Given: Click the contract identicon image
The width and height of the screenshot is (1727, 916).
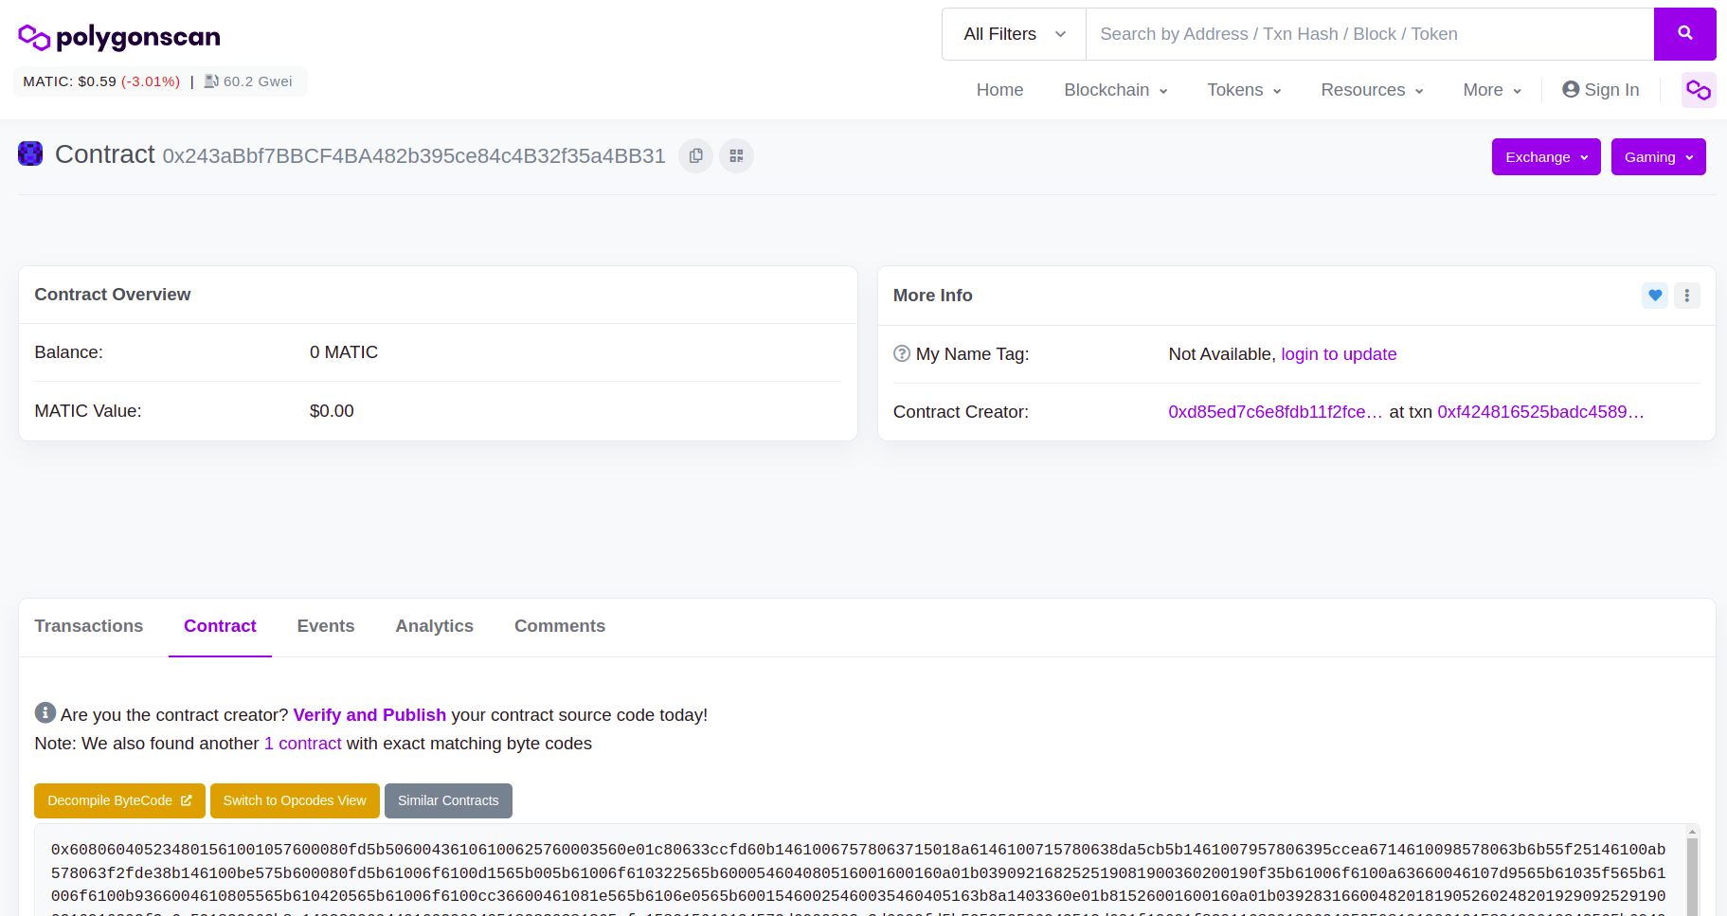Looking at the screenshot, I should pyautogui.click(x=30, y=153).
